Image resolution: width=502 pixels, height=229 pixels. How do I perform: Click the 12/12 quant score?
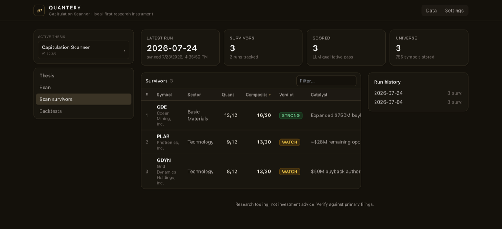[231, 115]
